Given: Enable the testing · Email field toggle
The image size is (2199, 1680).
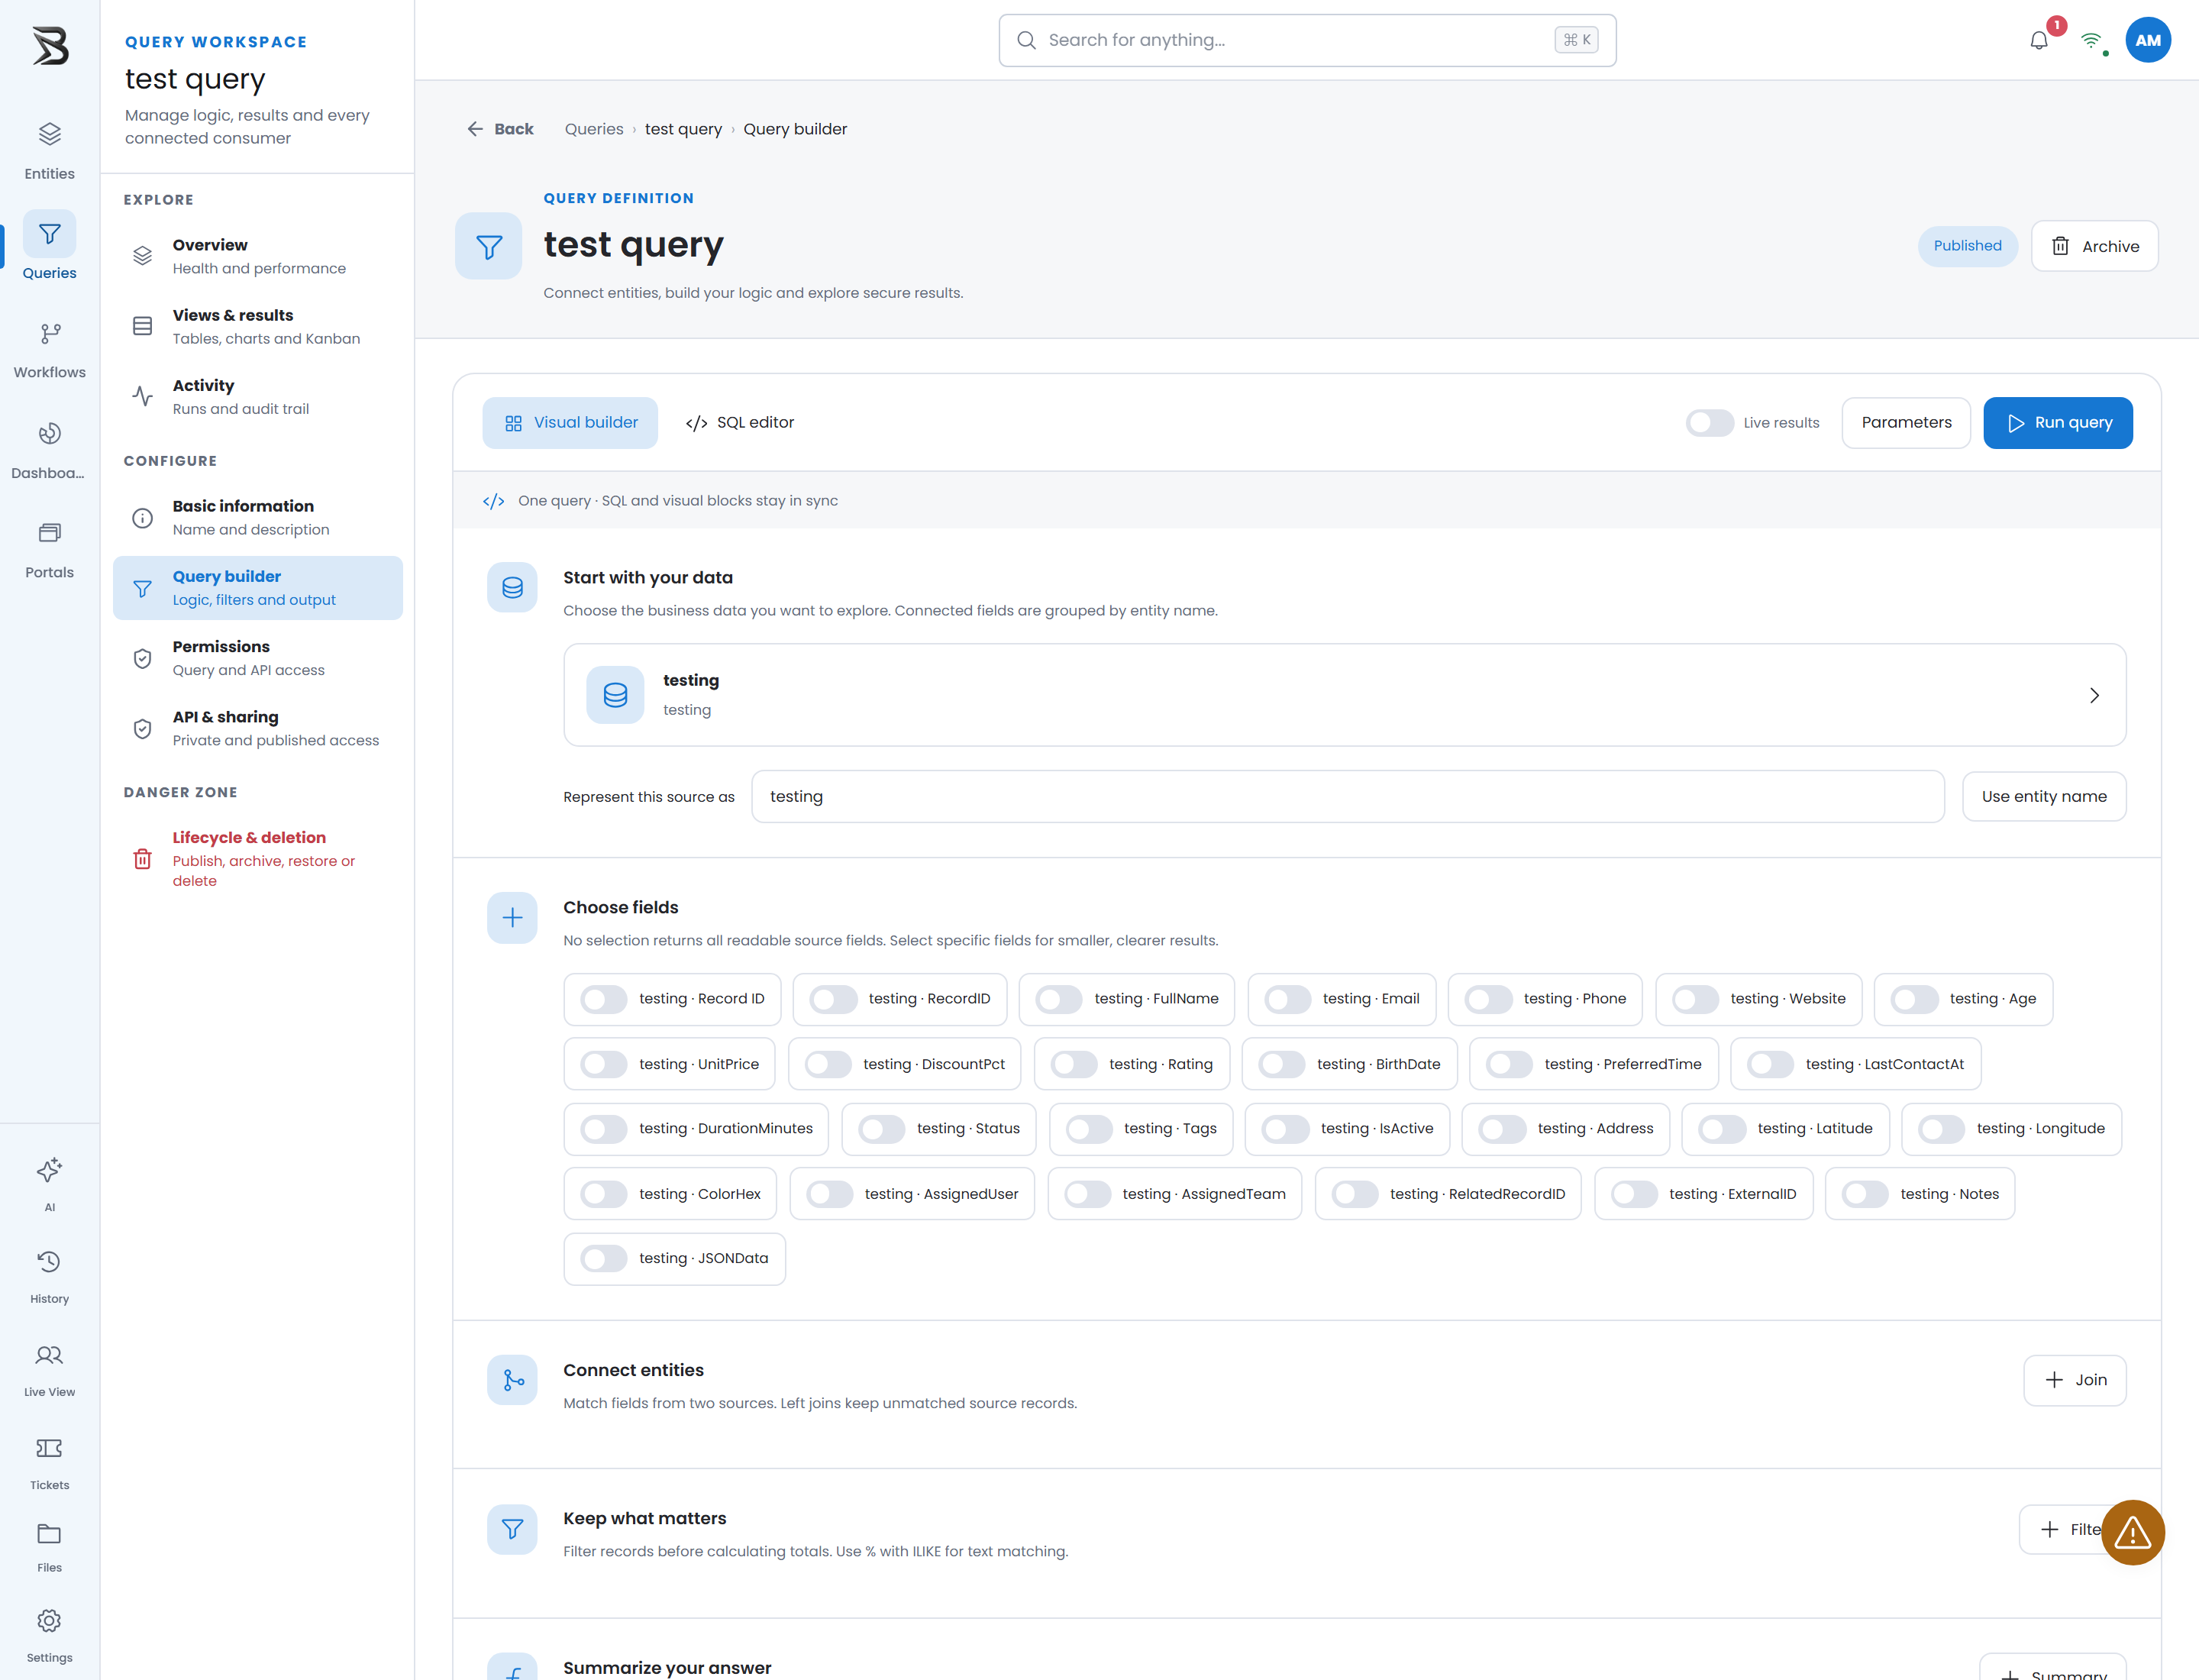Looking at the screenshot, I should pyautogui.click(x=1287, y=999).
